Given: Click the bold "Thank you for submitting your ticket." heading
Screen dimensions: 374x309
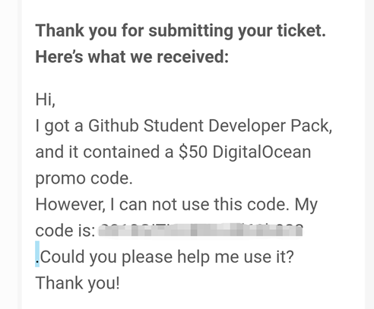Looking at the screenshot, I should pyautogui.click(x=180, y=31).
